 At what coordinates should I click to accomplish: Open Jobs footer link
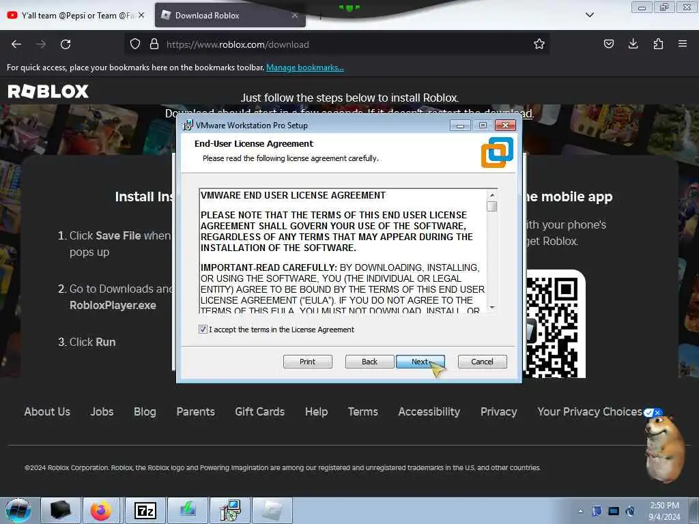(102, 411)
